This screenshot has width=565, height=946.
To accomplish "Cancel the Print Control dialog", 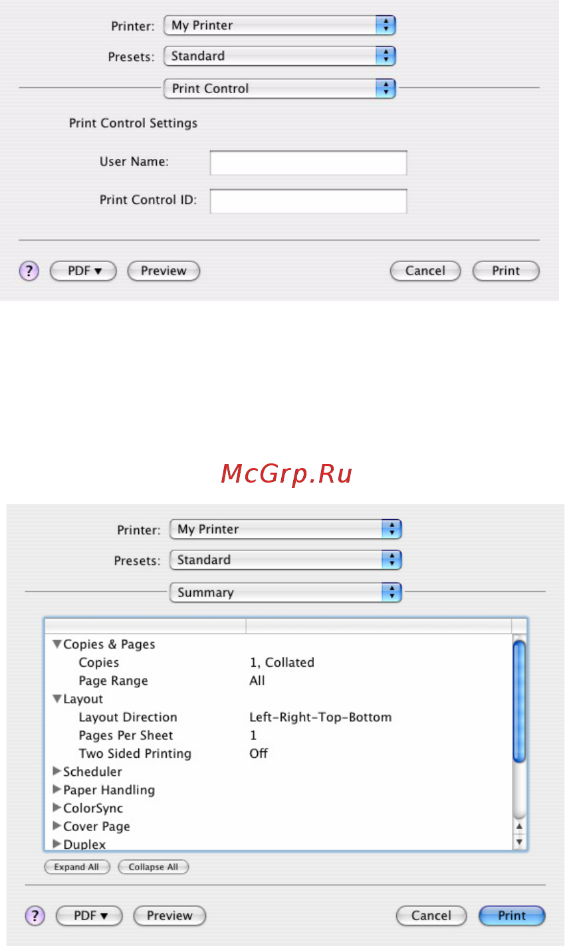I will pos(425,271).
